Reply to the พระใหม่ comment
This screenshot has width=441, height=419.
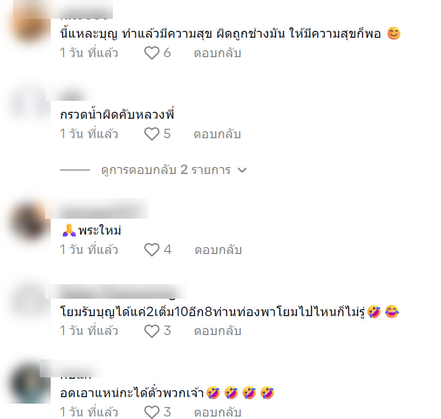click(x=218, y=250)
